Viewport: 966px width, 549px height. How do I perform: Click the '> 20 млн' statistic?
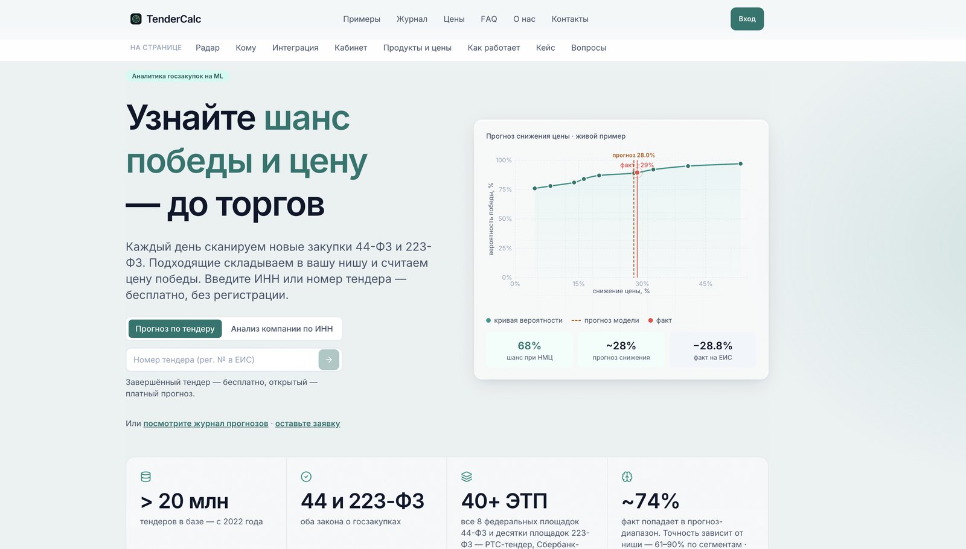185,501
